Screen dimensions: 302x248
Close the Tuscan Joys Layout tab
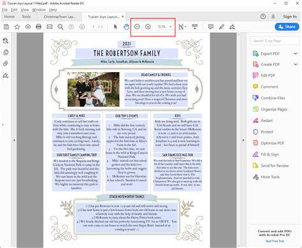point(122,17)
